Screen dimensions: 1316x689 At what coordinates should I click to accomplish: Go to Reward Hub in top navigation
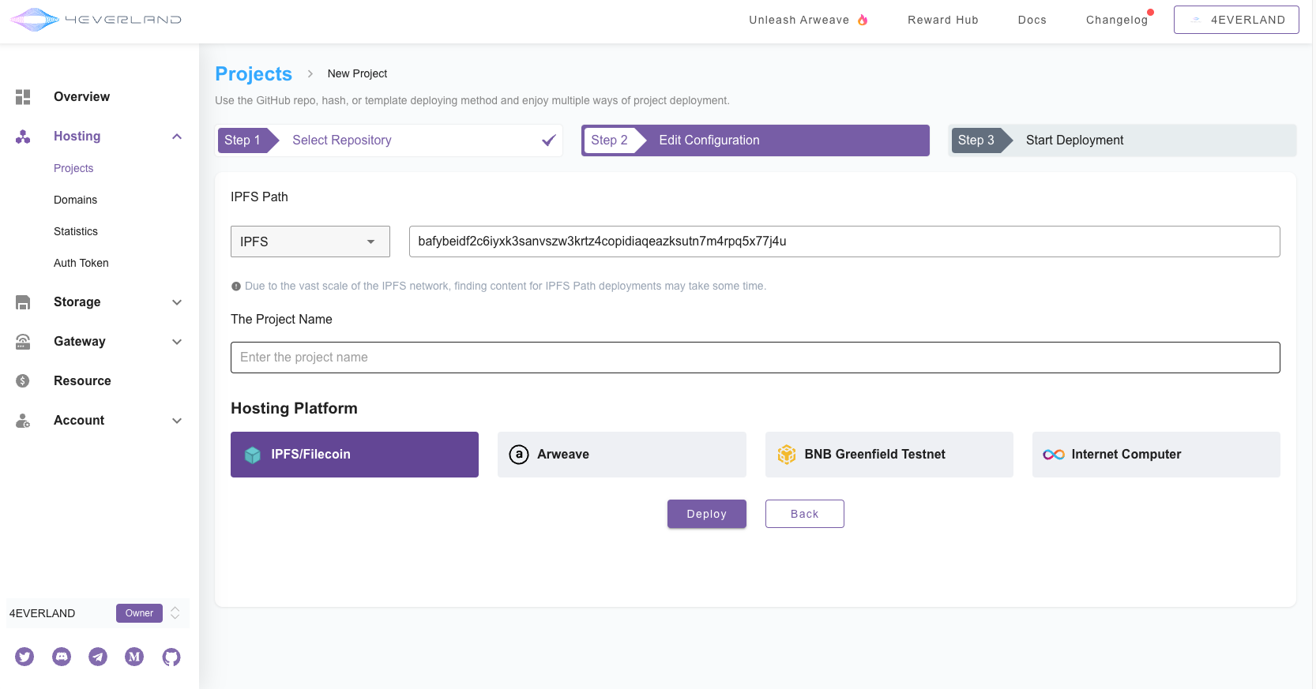(x=942, y=20)
